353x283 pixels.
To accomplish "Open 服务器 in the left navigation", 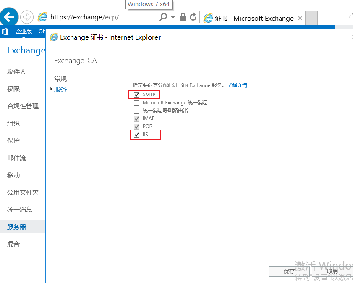I will (16, 227).
